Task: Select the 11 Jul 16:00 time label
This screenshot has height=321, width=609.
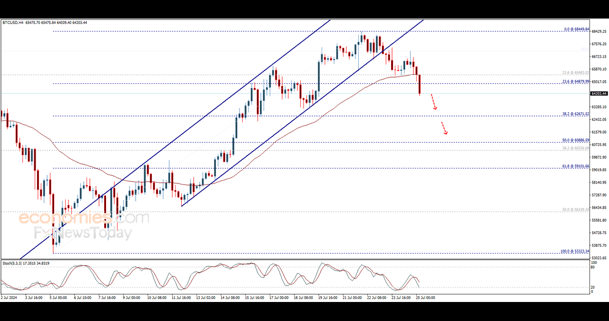Action: point(181,298)
